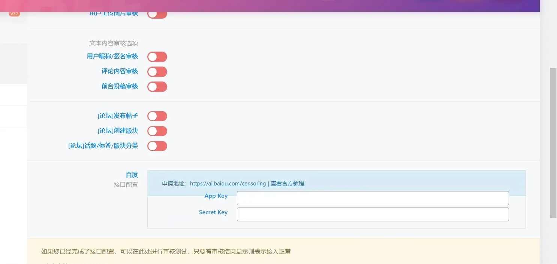Click the V7.2 version badge
Viewport: 557px width, 264px height.
(x=14, y=14)
